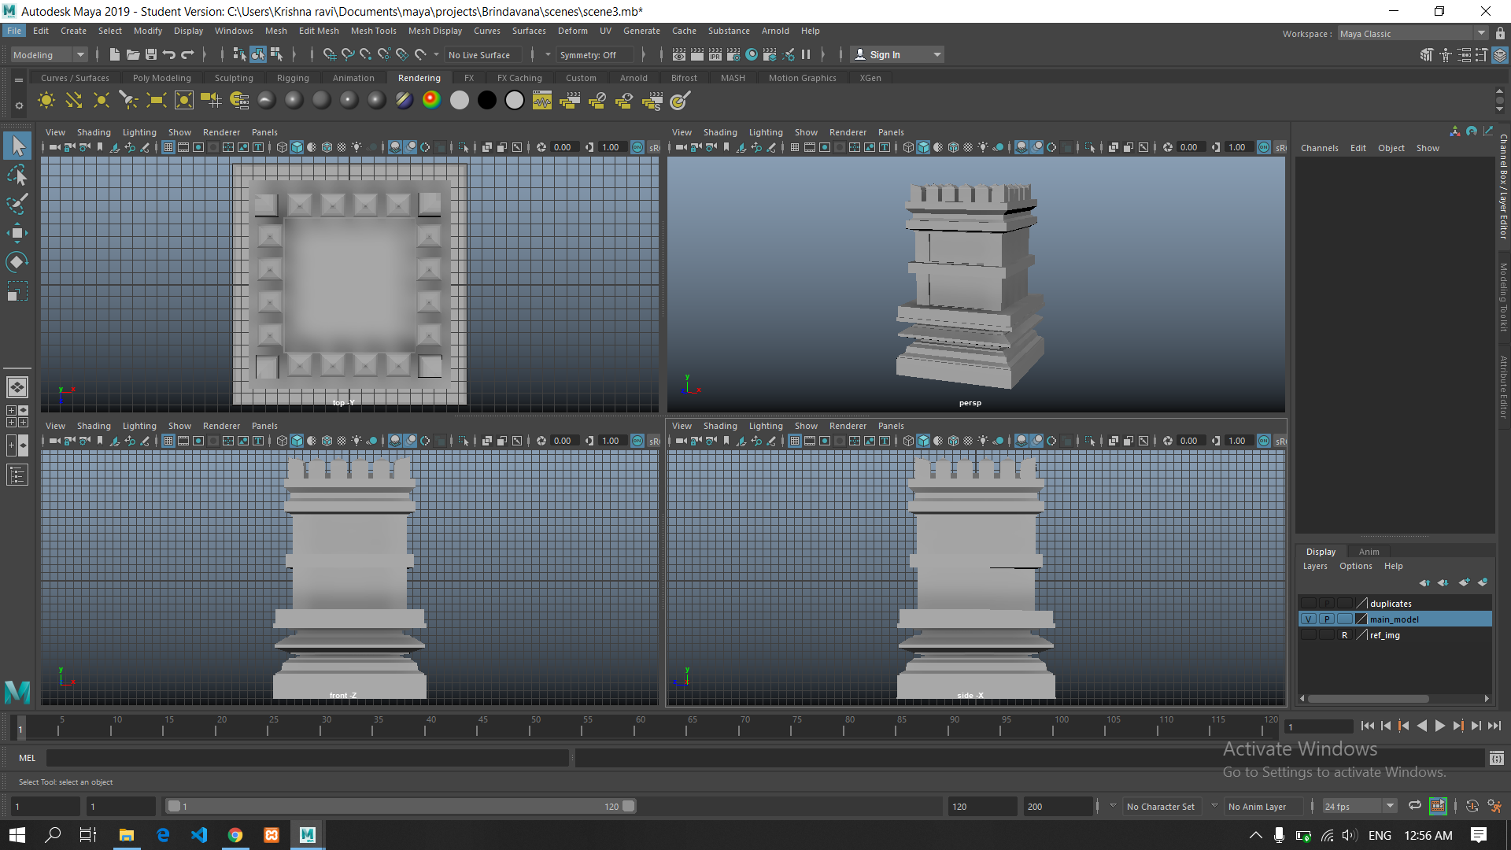This screenshot has width=1511, height=850.
Task: Click the save scene icon
Action: pos(151,54)
